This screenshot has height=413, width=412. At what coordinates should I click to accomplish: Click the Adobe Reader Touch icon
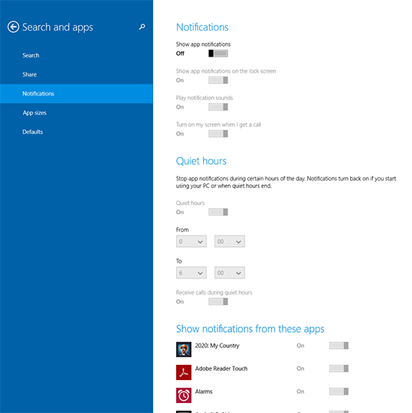184,372
